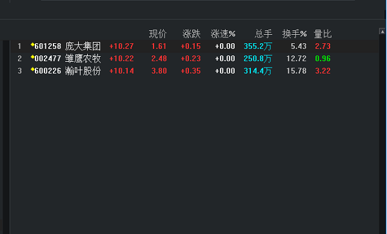The width and height of the screenshot is (387, 234).
Task: Click the volume value 355.2万
Action: tap(258, 46)
